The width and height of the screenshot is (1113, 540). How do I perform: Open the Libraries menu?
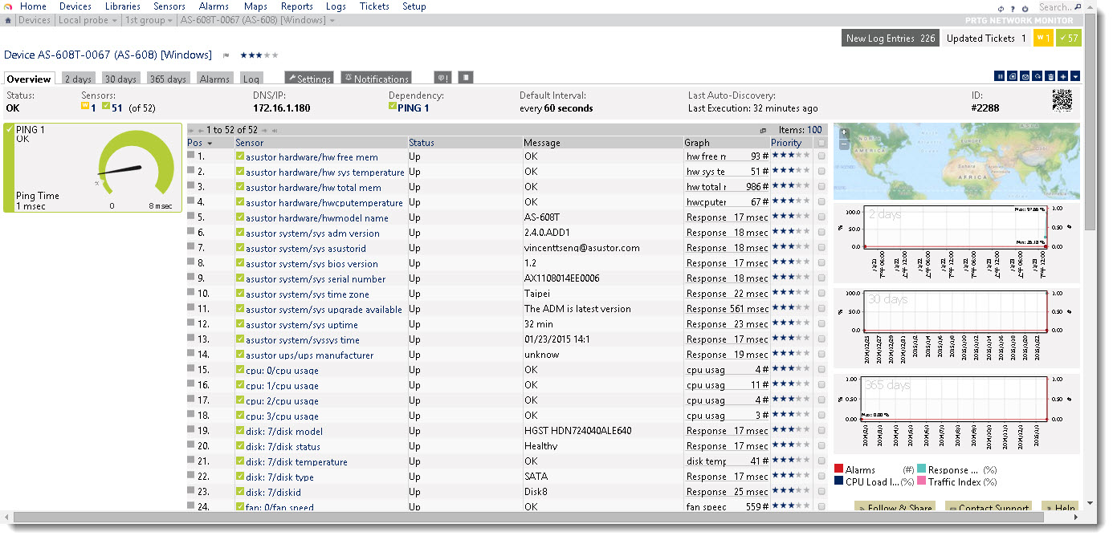pyautogui.click(x=122, y=6)
